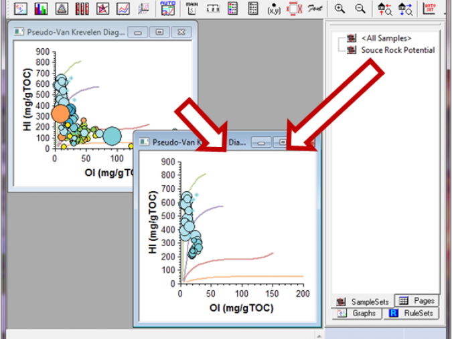Close the back Pseudo-Van Krevelen window
452x339 pixels.
coord(181,32)
